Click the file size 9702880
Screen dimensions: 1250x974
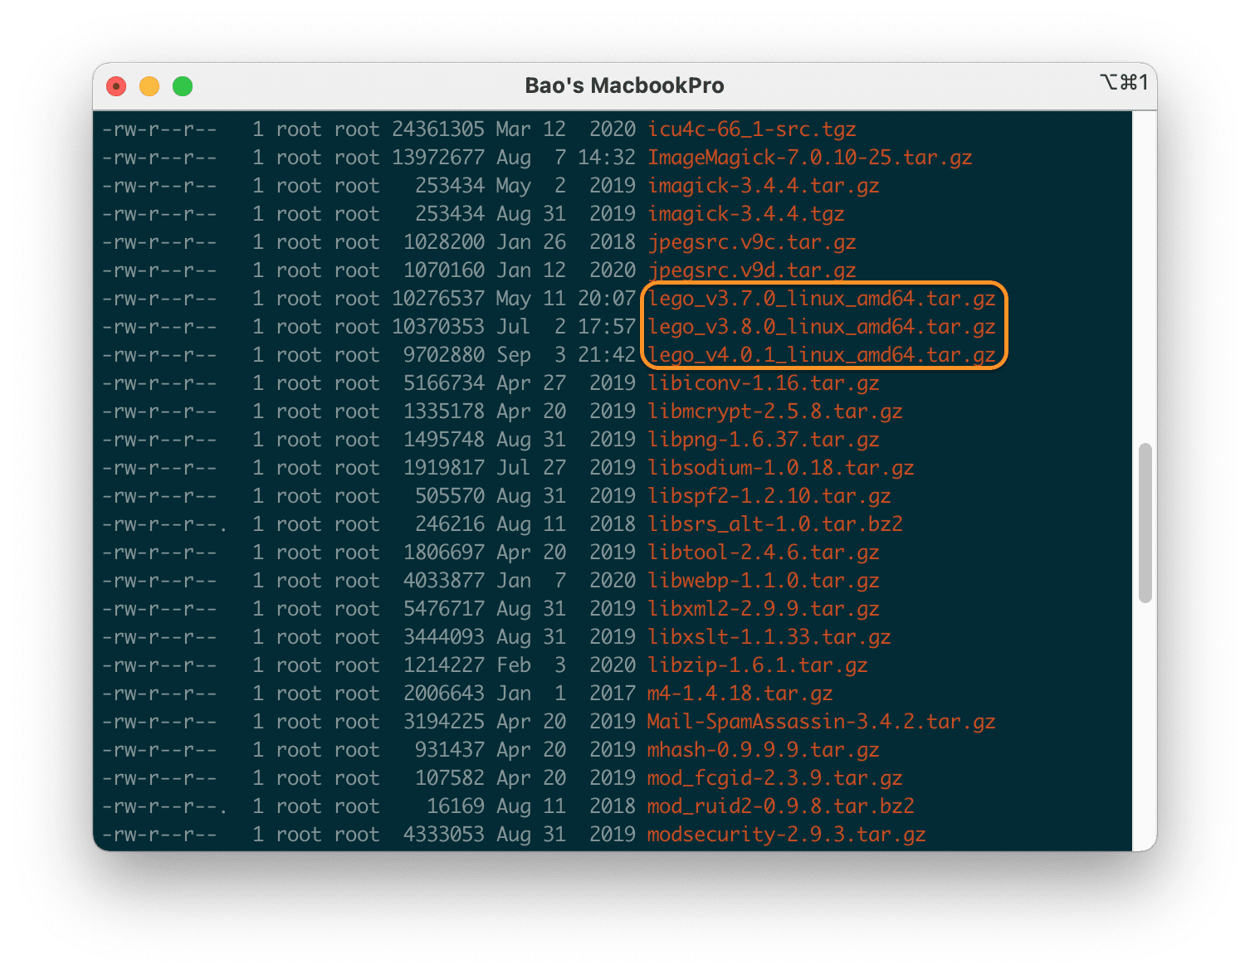click(444, 356)
